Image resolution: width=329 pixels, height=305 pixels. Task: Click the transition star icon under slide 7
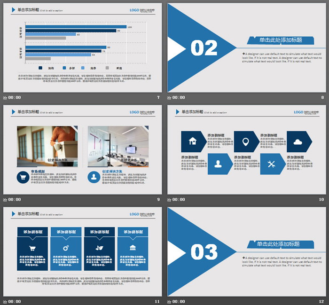click(5, 98)
